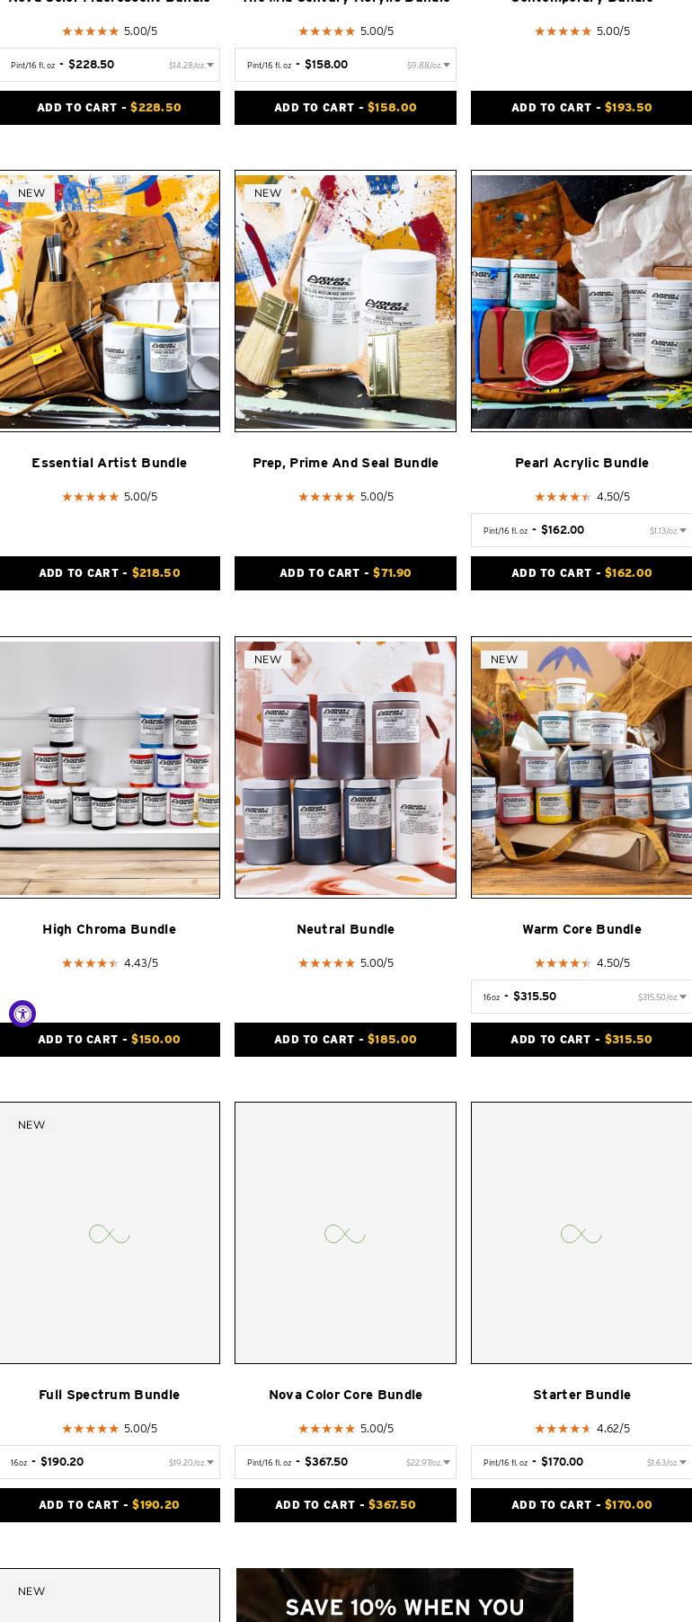The image size is (692, 1622).
Task: Click NEW badge on Full Spectrum Bundle
Action: click(31, 1125)
